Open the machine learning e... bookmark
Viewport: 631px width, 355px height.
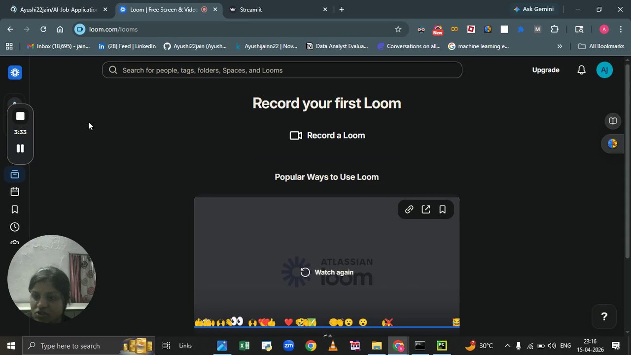tap(479, 46)
